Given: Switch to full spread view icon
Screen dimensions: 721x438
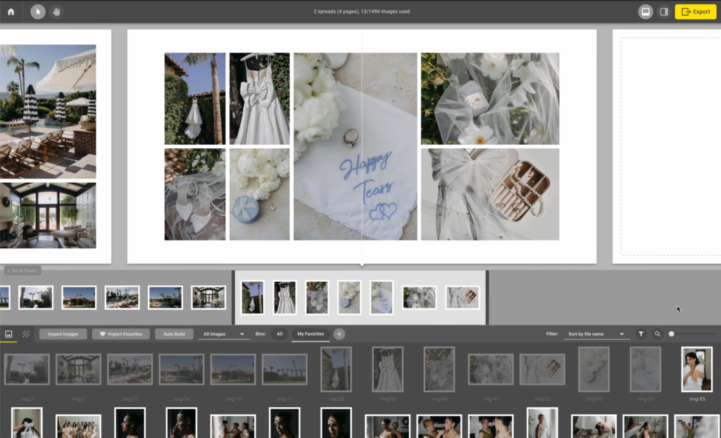Looking at the screenshot, I should (646, 11).
